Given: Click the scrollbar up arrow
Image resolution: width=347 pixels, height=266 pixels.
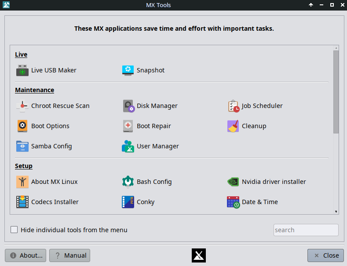Looking at the screenshot, I should tap(336, 48).
